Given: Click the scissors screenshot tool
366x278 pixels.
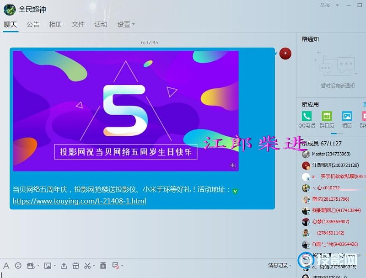Looking at the screenshot, I should click(x=87, y=265).
